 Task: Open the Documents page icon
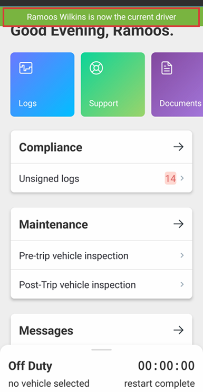tap(167, 68)
